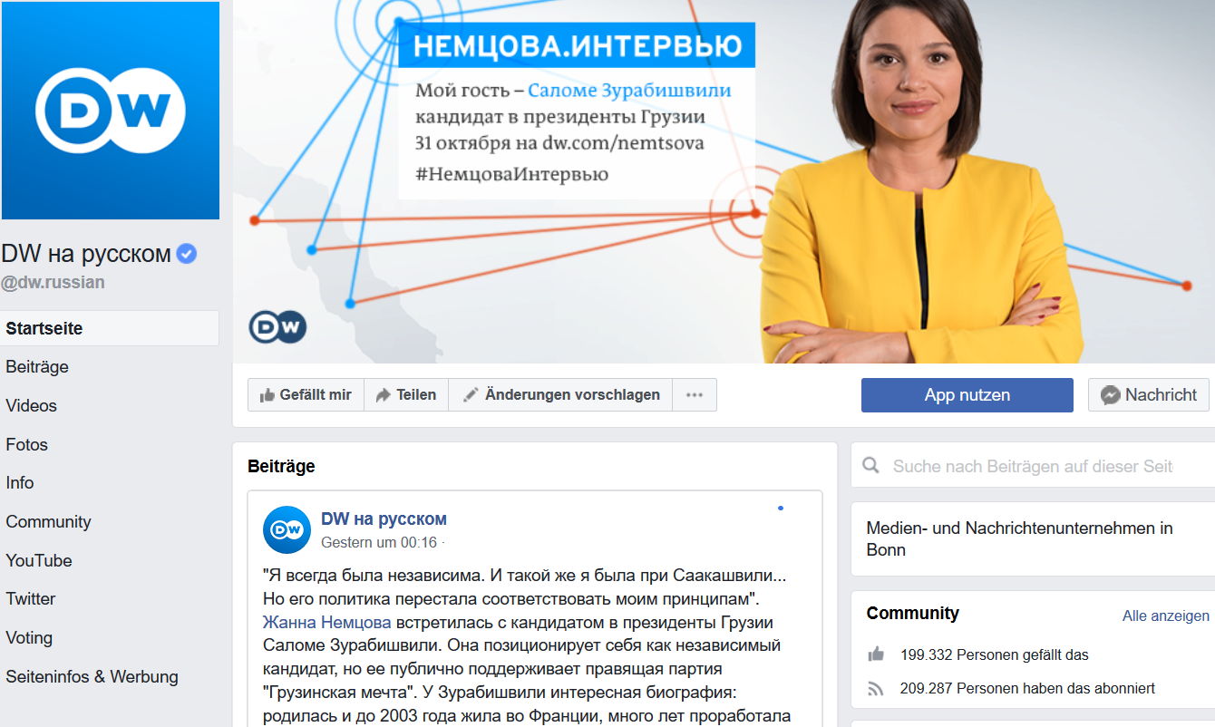
Task: Send a message via Nachricht button
Action: [1149, 395]
